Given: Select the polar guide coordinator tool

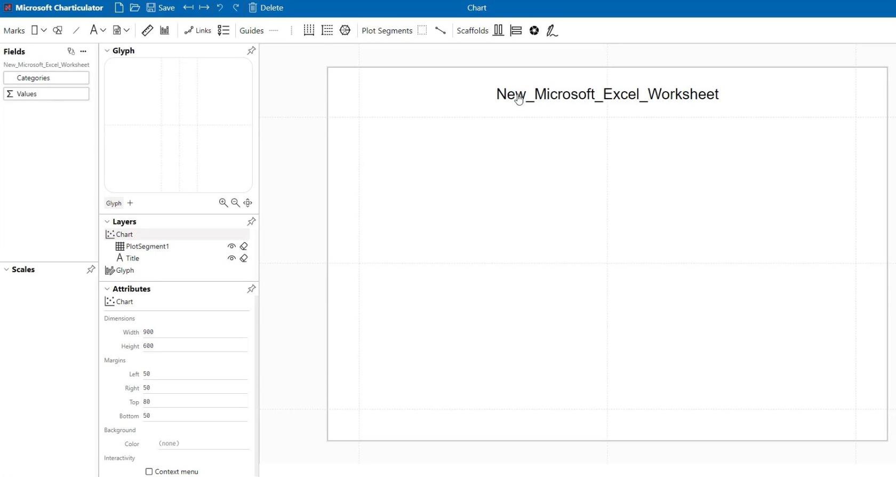Looking at the screenshot, I should tap(345, 30).
